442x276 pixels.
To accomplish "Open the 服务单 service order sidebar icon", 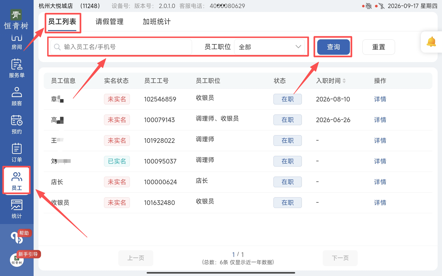I will 17,68.
